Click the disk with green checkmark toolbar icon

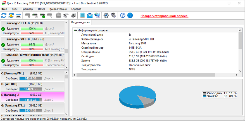42,15
